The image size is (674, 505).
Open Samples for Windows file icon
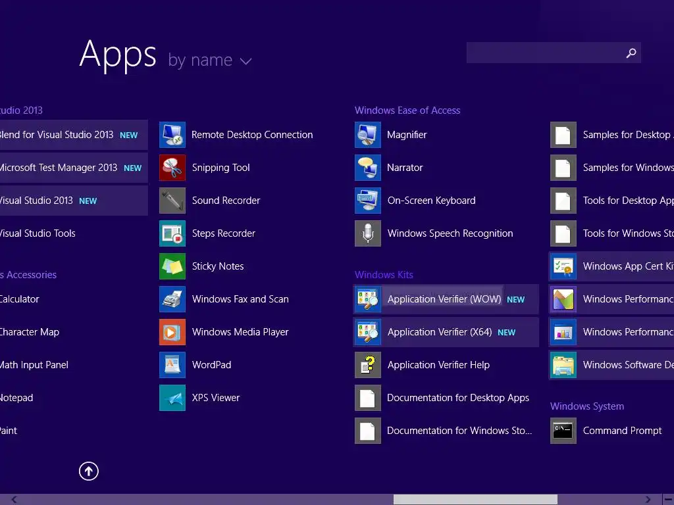[x=563, y=168]
